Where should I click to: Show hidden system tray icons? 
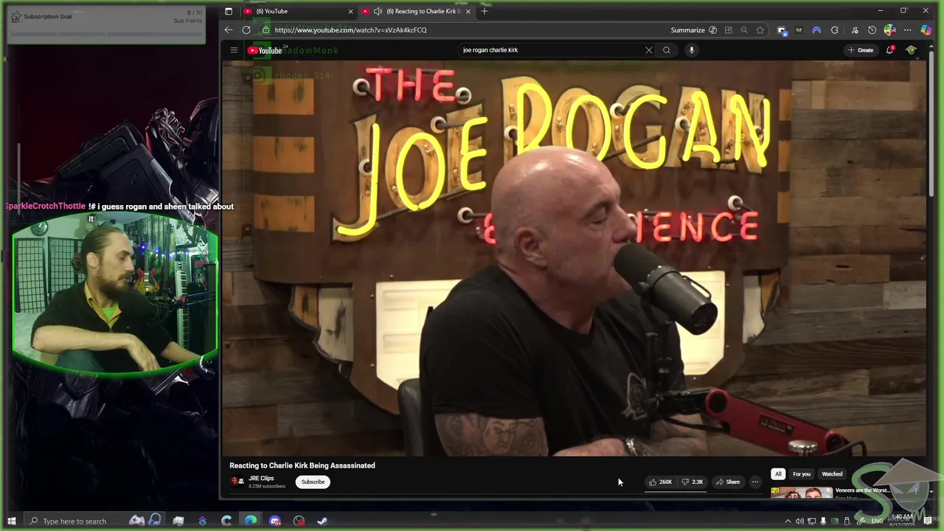point(788,521)
